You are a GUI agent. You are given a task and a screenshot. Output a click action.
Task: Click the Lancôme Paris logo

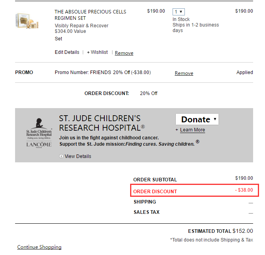tap(39, 145)
